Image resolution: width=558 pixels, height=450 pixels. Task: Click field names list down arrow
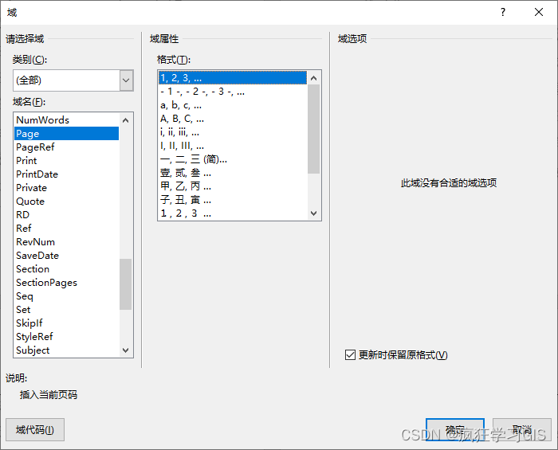[126, 350]
